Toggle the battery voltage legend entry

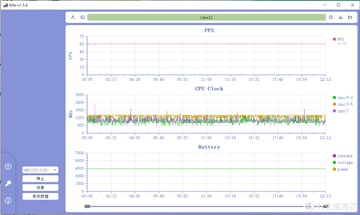pyautogui.click(x=345, y=162)
